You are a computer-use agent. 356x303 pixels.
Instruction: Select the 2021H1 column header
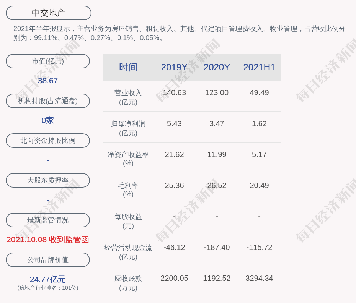point(259,67)
